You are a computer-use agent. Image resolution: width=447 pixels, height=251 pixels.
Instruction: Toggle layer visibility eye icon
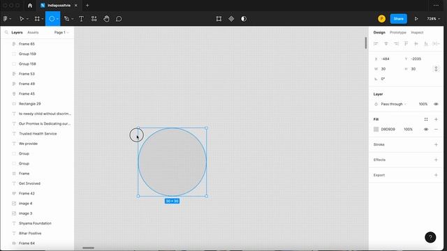(x=436, y=104)
